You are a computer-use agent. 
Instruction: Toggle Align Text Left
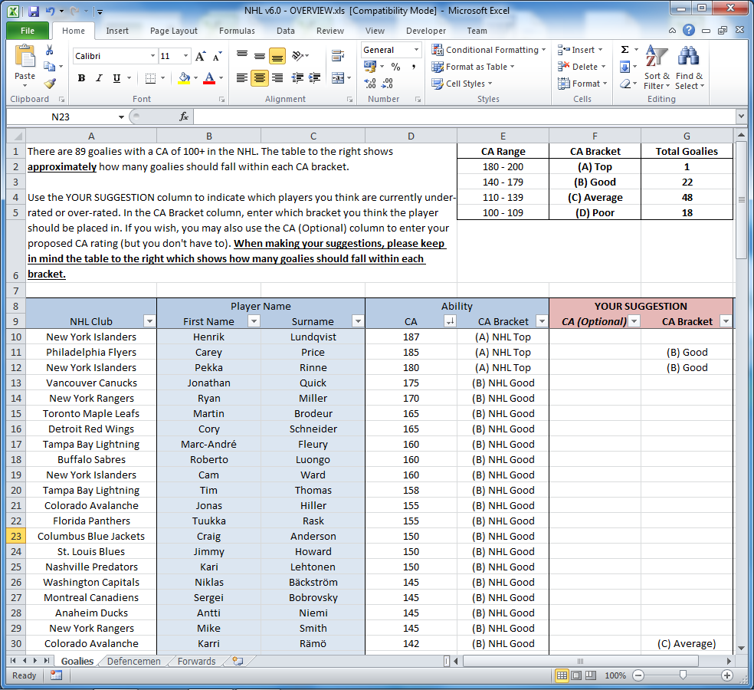242,78
